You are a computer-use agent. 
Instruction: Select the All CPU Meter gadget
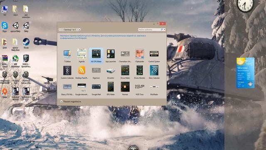(x=96, y=56)
